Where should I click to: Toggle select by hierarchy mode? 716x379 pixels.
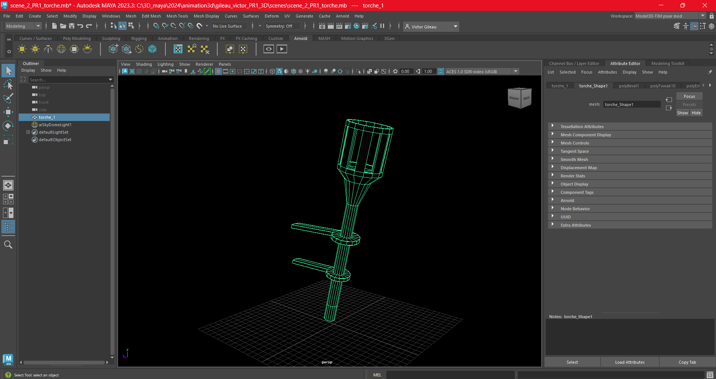pos(113,26)
